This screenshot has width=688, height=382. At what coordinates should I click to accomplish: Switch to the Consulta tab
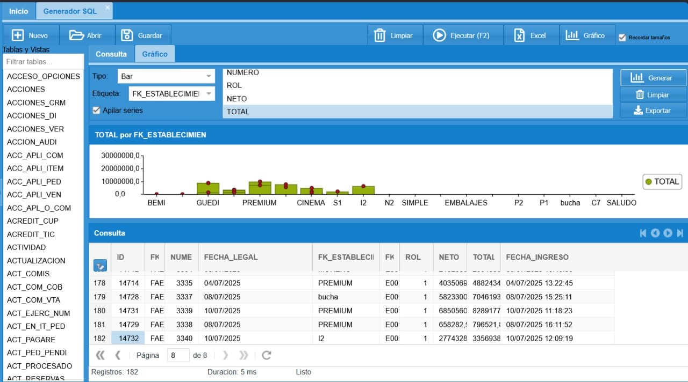tap(111, 54)
